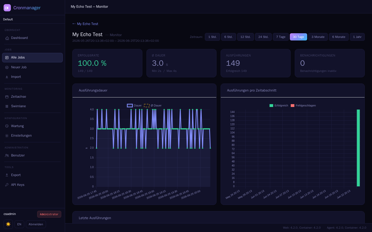Viewport: 372px width, 232px height.
Task: Click the Import download icon
Action: point(7,77)
